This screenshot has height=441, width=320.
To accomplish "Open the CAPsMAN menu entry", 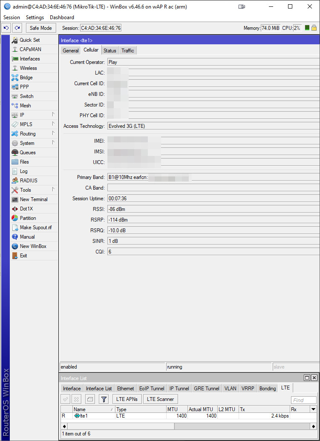I will coord(34,49).
